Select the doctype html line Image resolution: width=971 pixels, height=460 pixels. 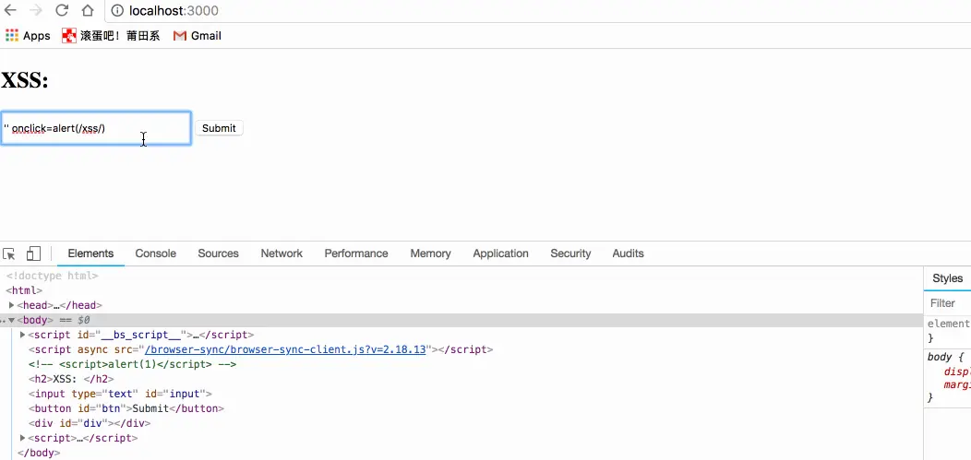(52, 276)
